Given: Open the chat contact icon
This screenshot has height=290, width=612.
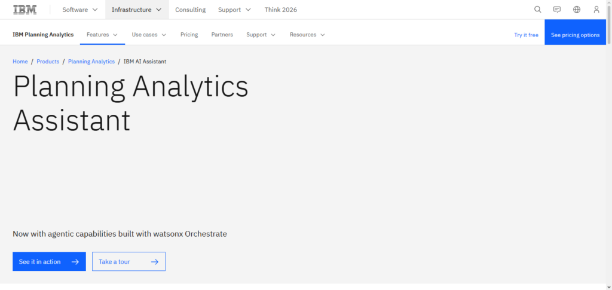Looking at the screenshot, I should (x=557, y=10).
